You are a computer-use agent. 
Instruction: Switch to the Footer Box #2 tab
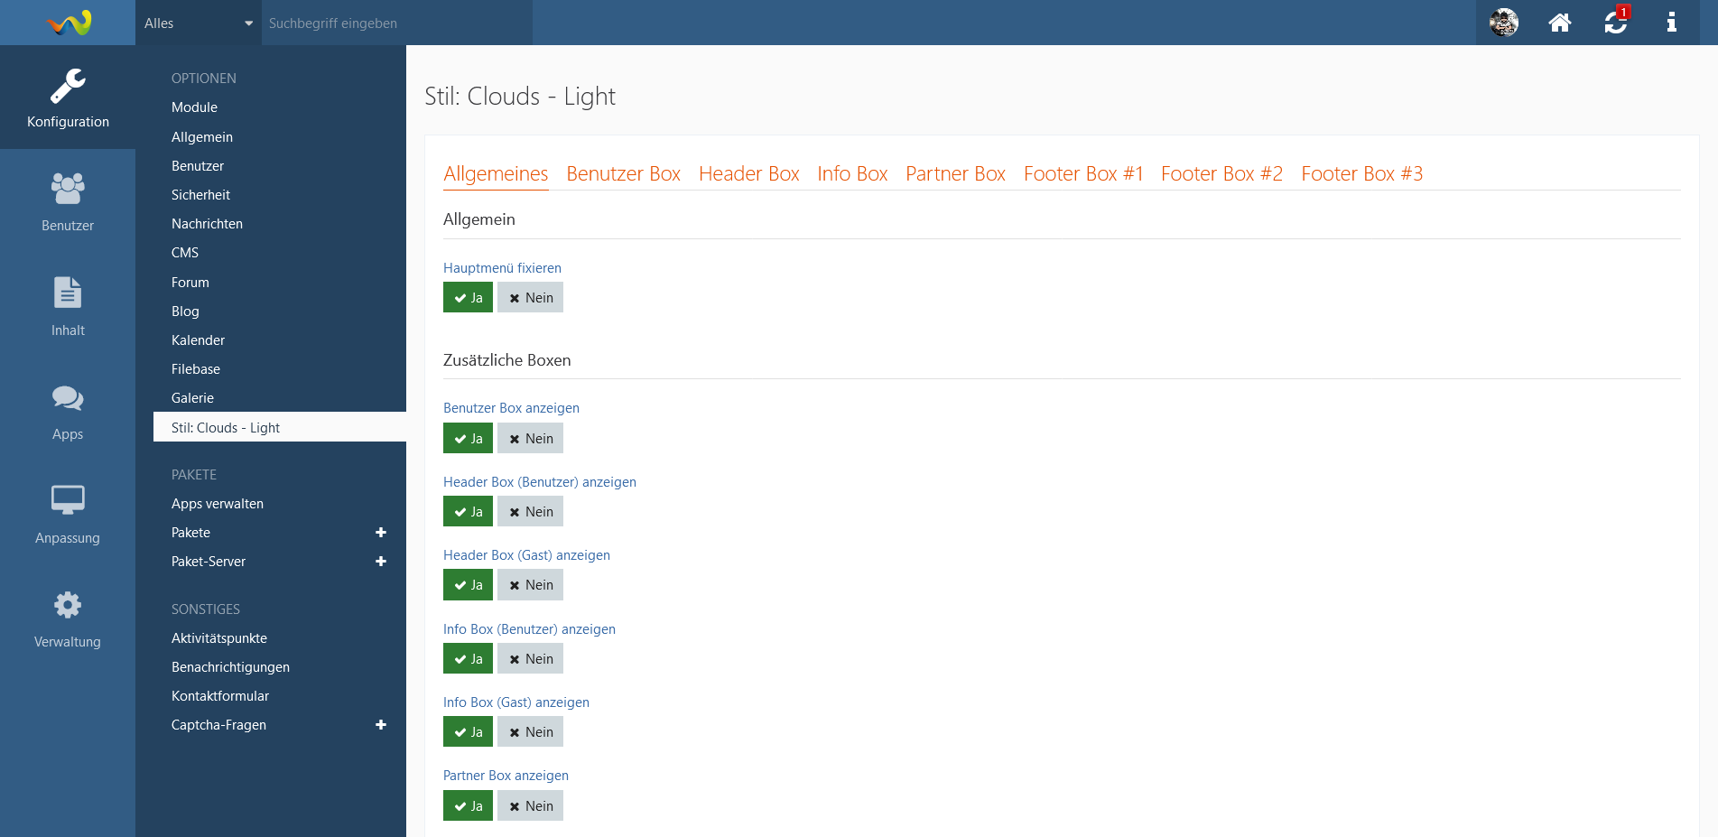tap(1221, 173)
